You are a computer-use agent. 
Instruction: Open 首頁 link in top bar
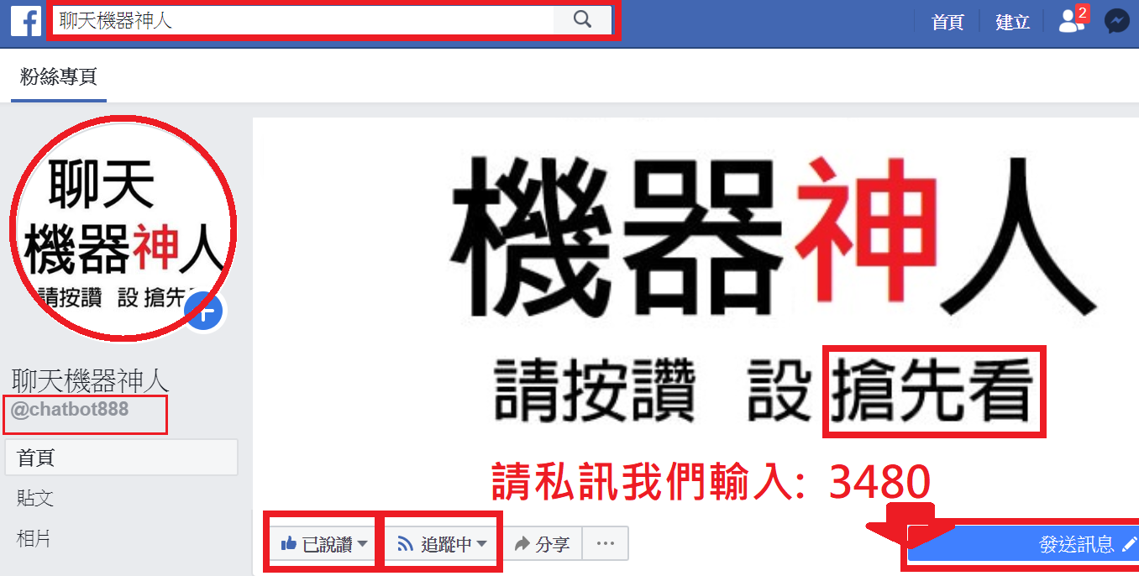click(947, 23)
